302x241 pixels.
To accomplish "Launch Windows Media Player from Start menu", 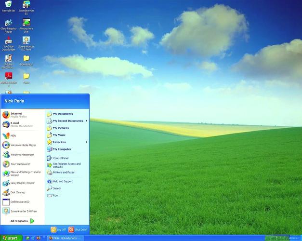I will (22, 145).
